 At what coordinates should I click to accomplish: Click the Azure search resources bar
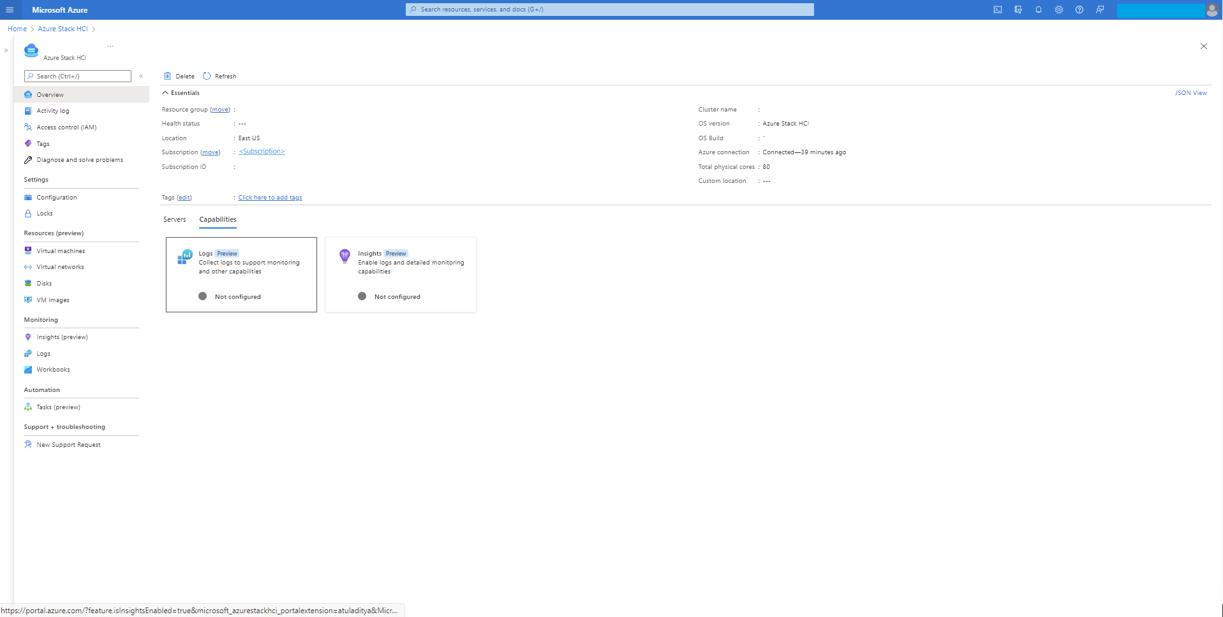click(609, 10)
